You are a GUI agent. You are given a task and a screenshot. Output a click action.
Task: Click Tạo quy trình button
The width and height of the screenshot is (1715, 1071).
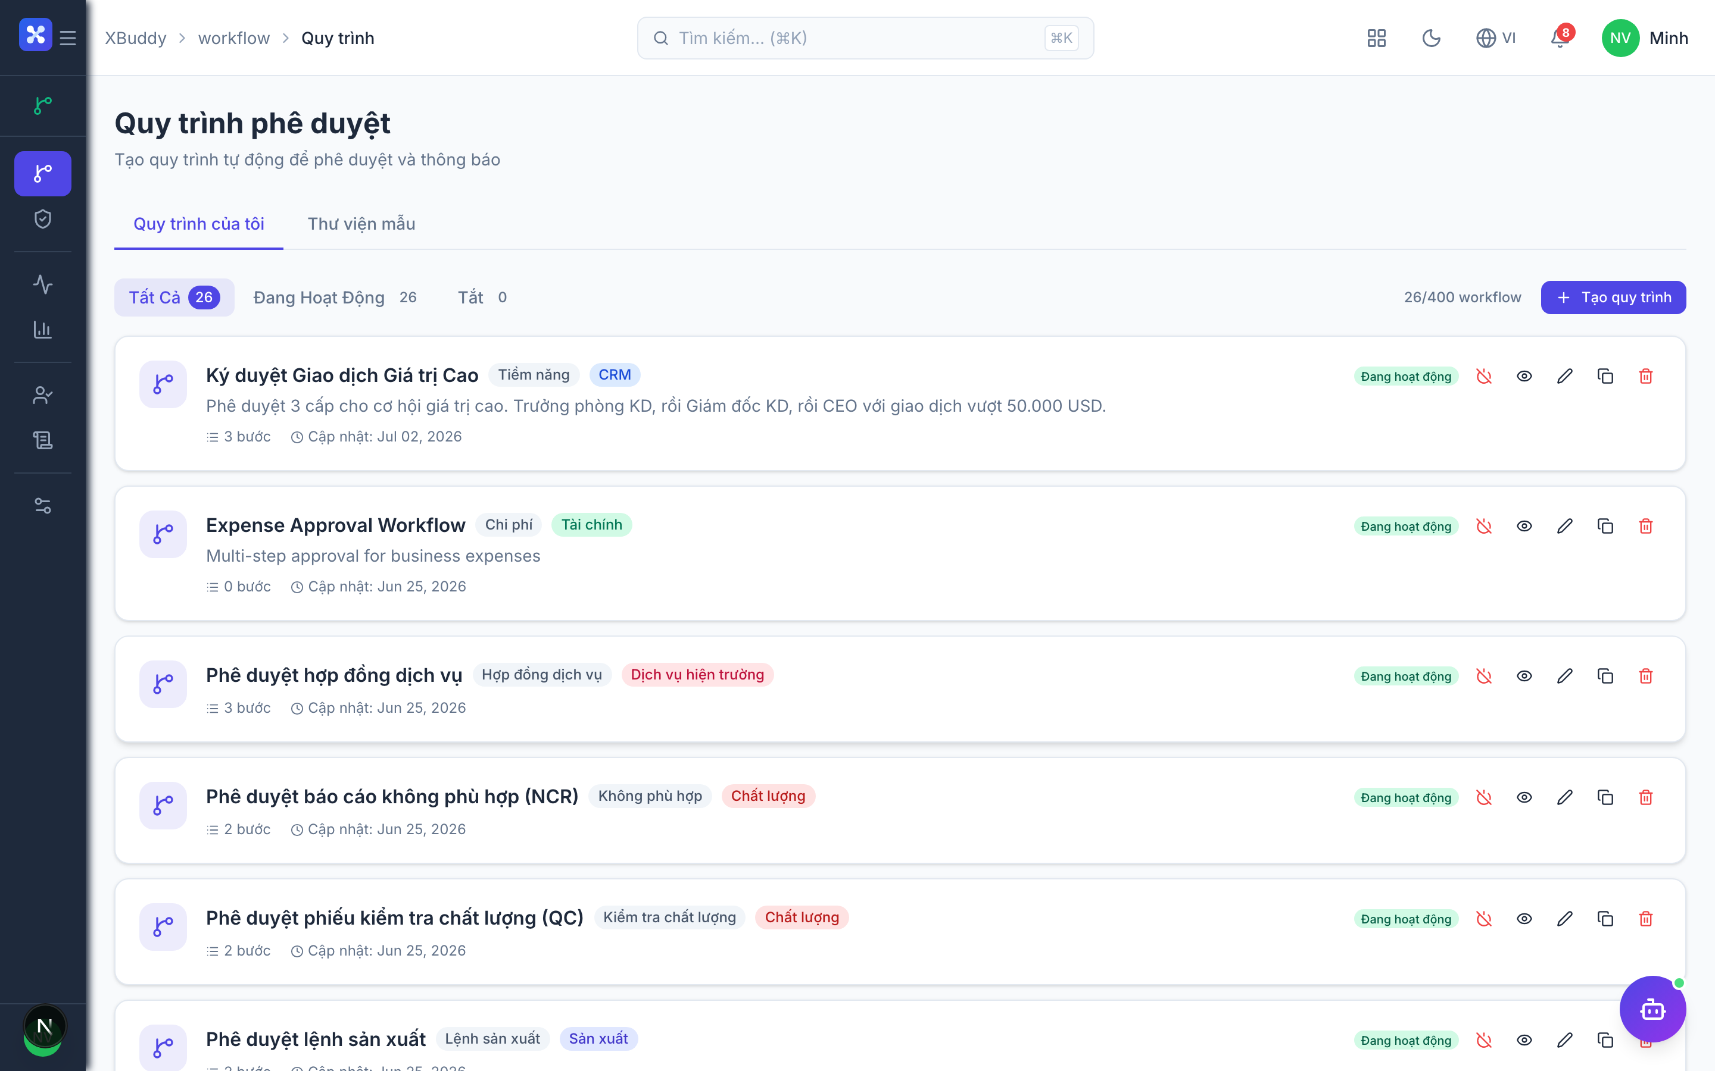click(1613, 297)
